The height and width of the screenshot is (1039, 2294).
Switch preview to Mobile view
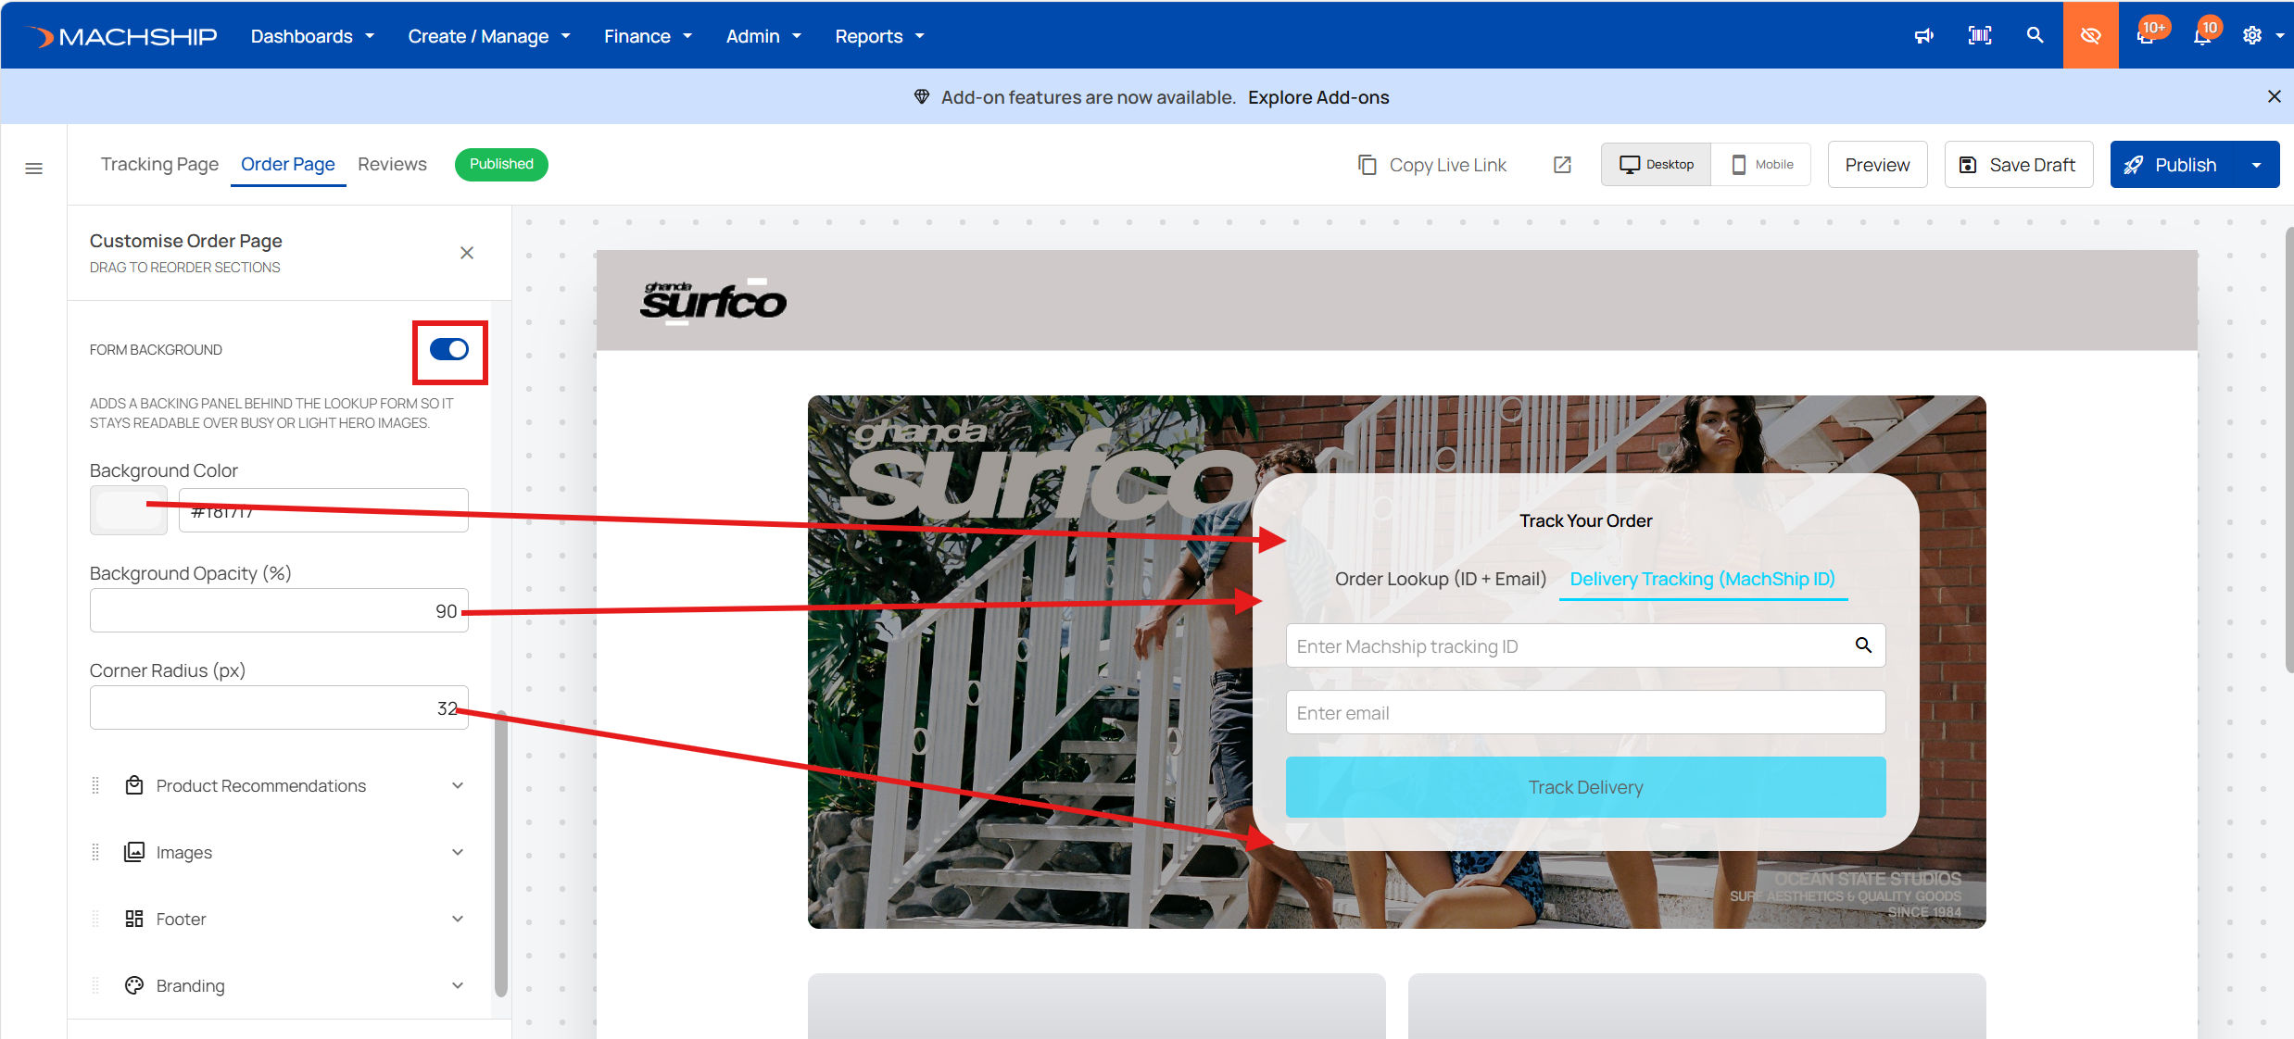(x=1761, y=165)
